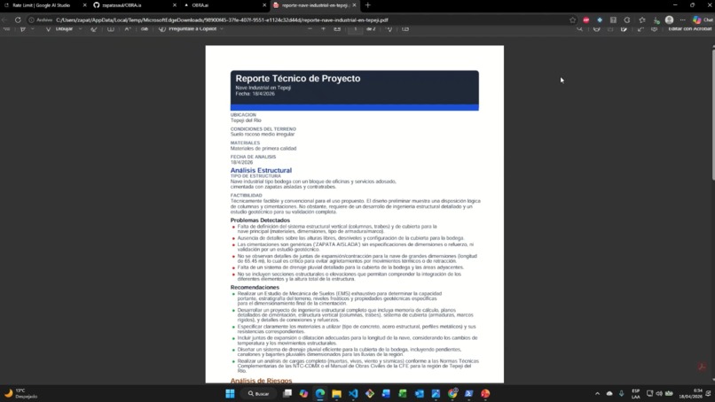
Task: Show hidden system tray icons
Action: [x=597, y=393]
